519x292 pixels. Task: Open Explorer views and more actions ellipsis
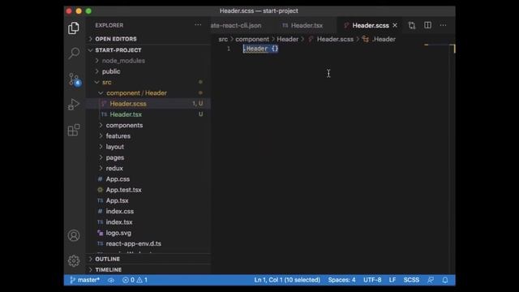coord(198,25)
